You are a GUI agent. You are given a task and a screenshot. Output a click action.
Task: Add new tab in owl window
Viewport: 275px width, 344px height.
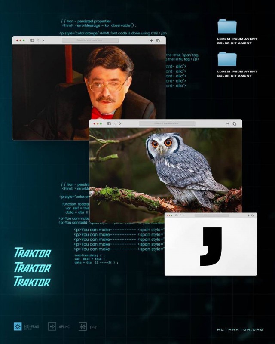[228, 124]
